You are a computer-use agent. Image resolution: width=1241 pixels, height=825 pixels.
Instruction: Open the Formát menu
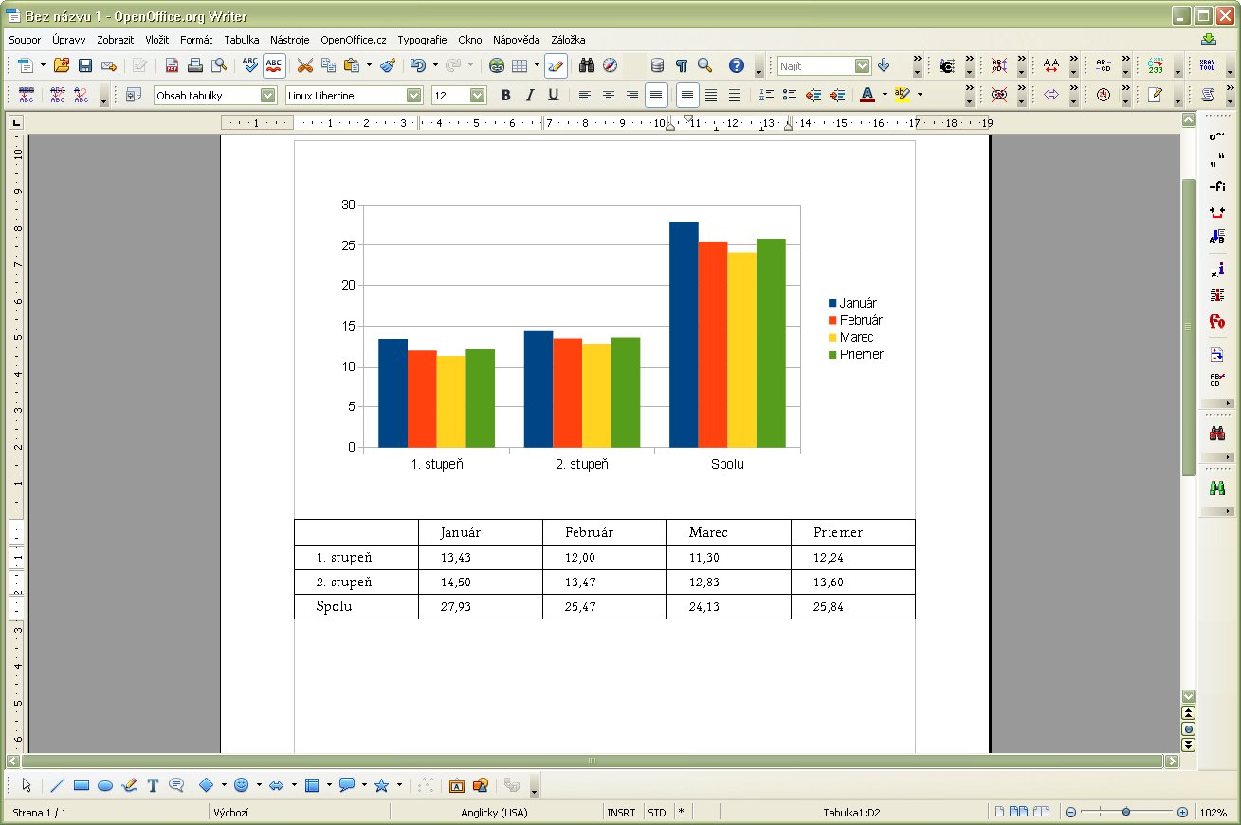tap(196, 40)
